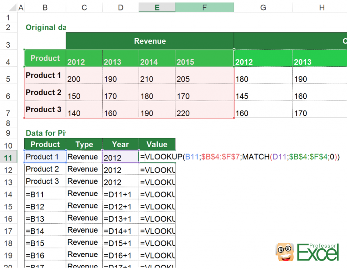Select column G header
This screenshot has height=269, width=347.
coord(263,7)
